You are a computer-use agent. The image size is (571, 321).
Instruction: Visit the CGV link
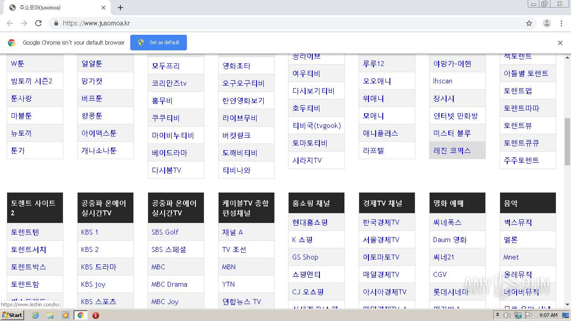coord(440,274)
